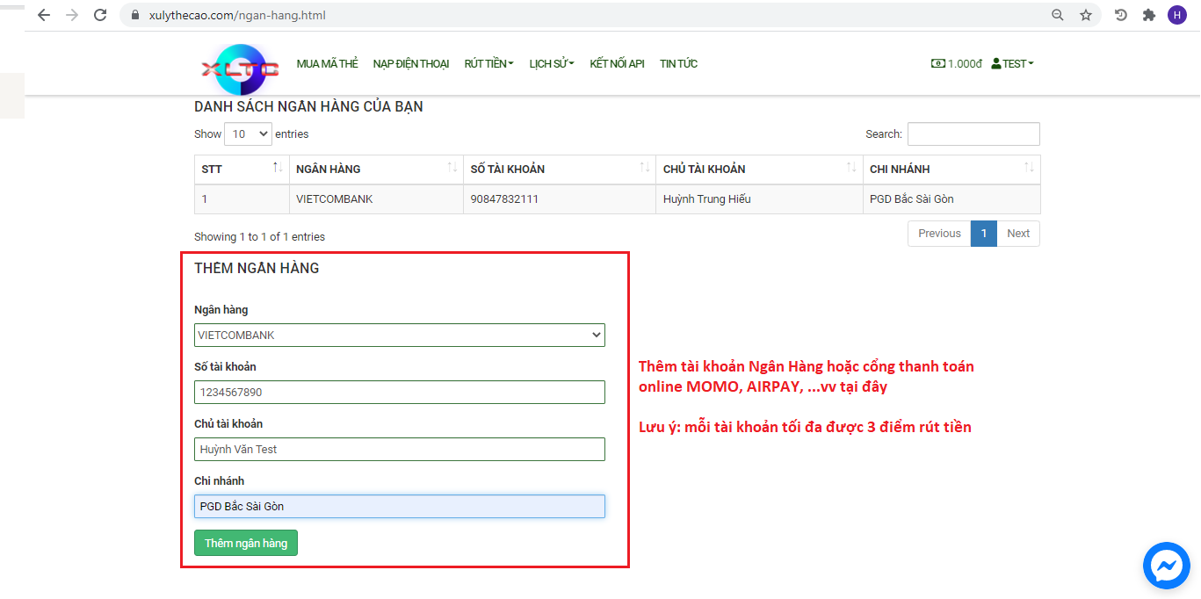The height and width of the screenshot is (599, 1201).
Task: Select account number 90847832111 cell
Action: 560,199
